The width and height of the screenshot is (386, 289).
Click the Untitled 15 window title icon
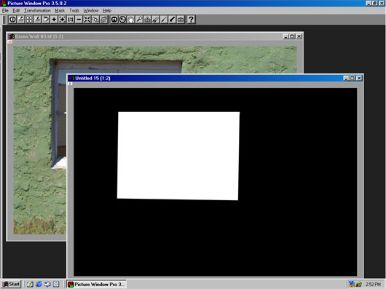pyautogui.click(x=71, y=78)
